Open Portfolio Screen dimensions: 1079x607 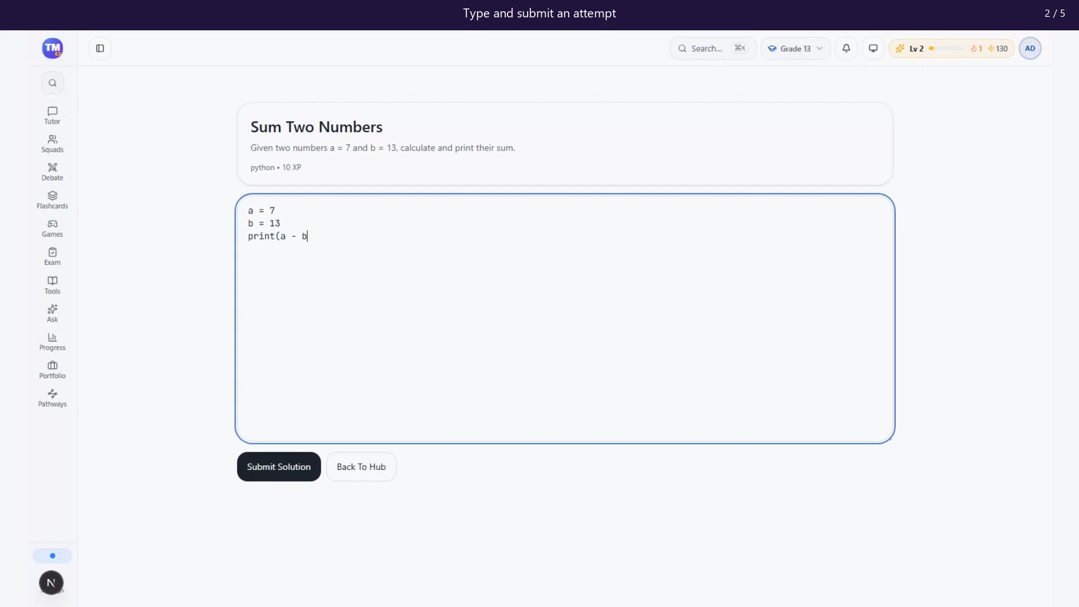tap(52, 369)
